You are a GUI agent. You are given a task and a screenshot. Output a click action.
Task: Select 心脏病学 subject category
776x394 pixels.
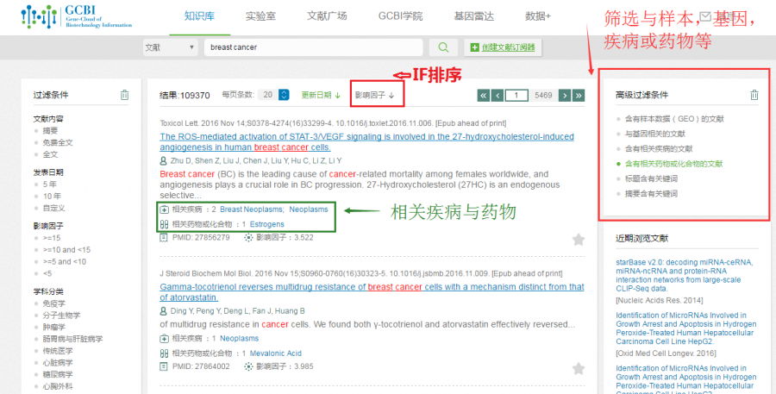(58, 363)
